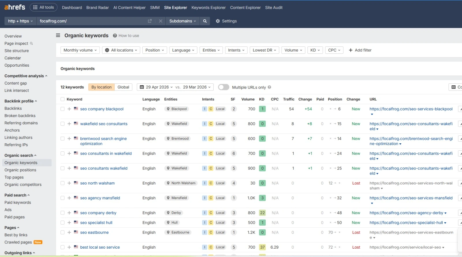Check the seo eastbourne row checkbox
This screenshot has width=462, height=257.
click(x=62, y=232)
